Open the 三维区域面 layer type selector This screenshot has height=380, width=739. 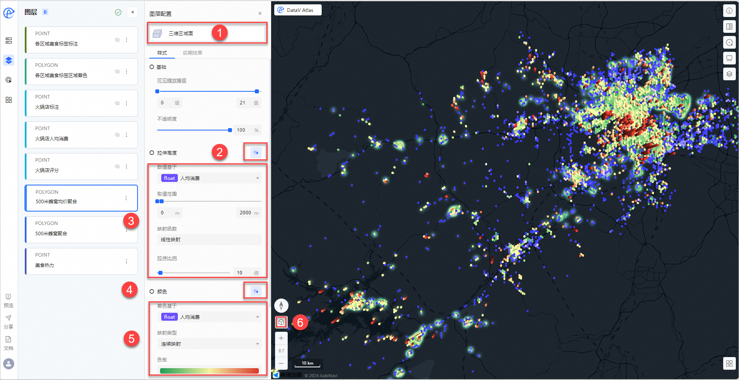(207, 33)
